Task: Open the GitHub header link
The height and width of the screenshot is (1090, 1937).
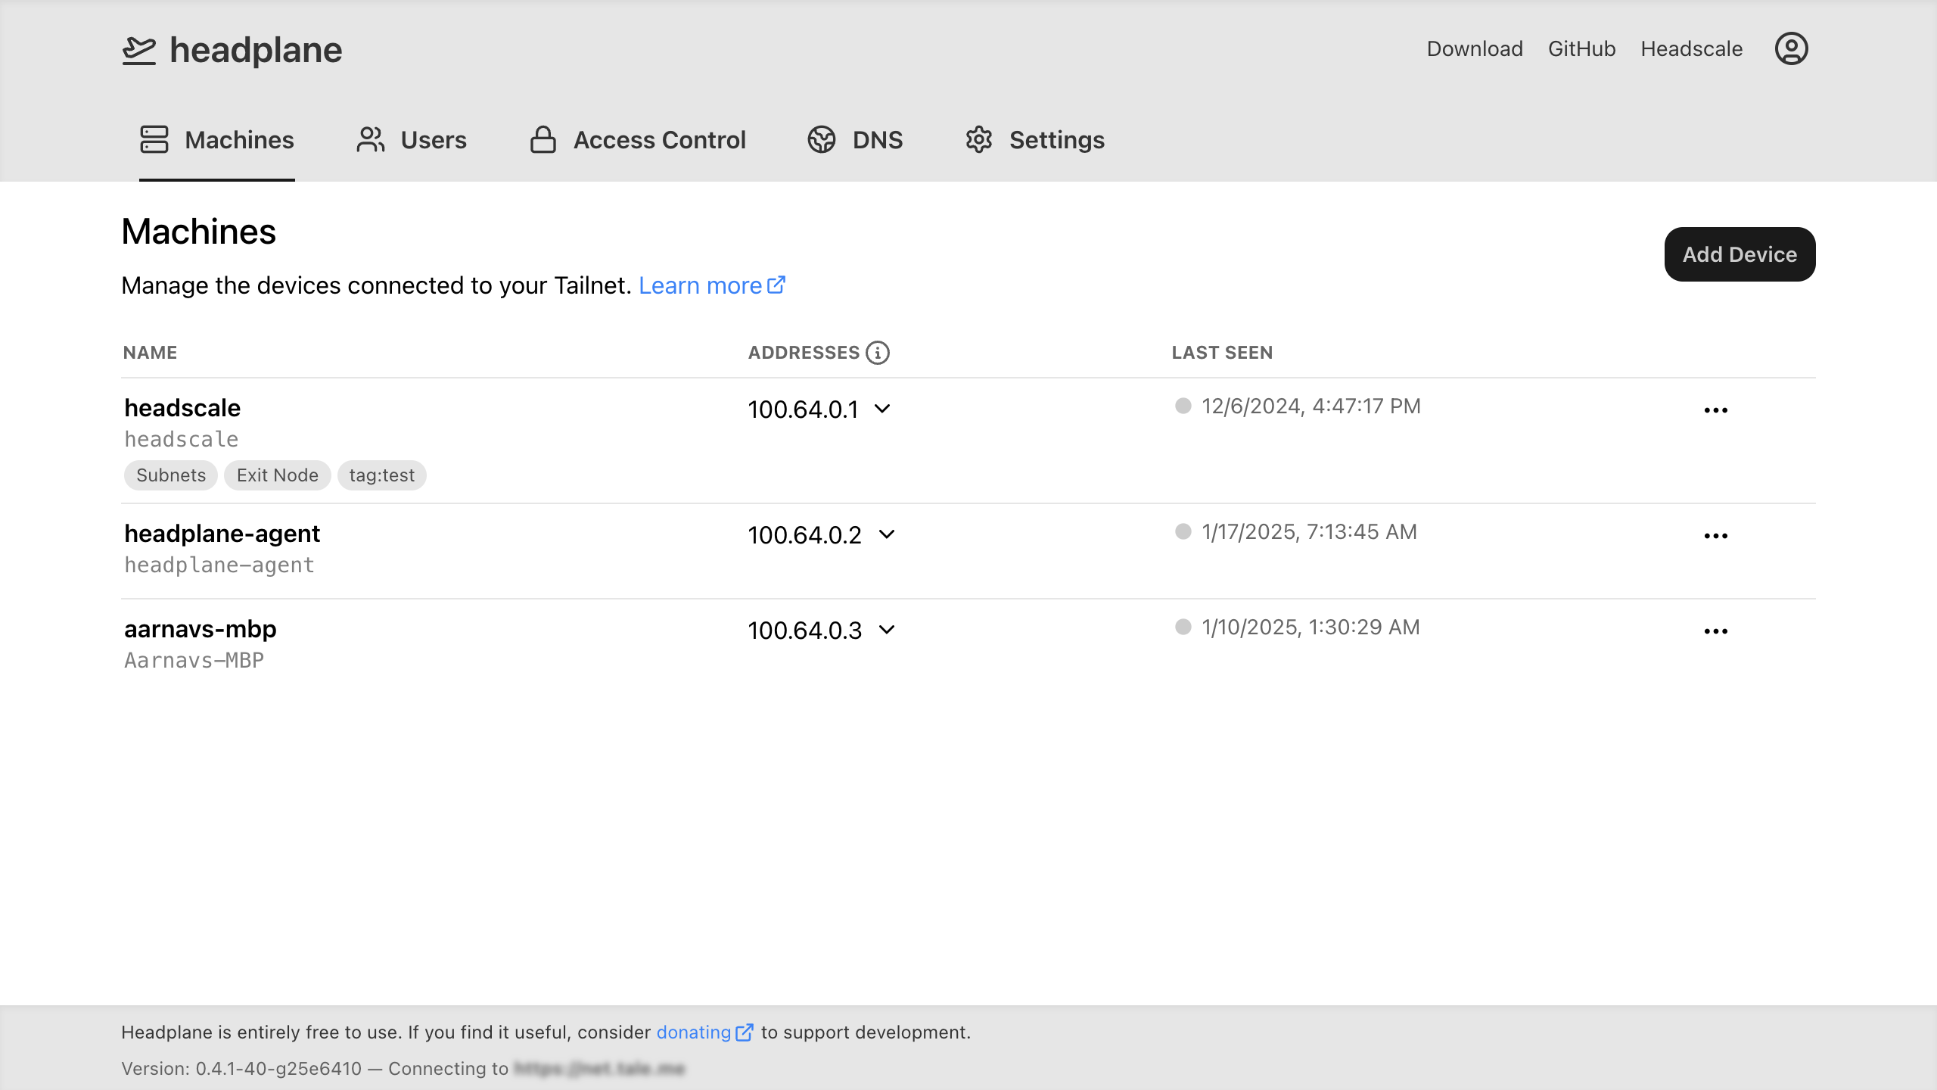Action: (1581, 49)
